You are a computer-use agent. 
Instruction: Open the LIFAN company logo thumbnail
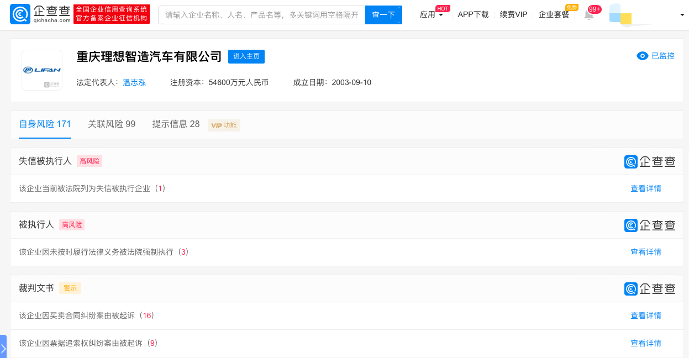click(42, 70)
